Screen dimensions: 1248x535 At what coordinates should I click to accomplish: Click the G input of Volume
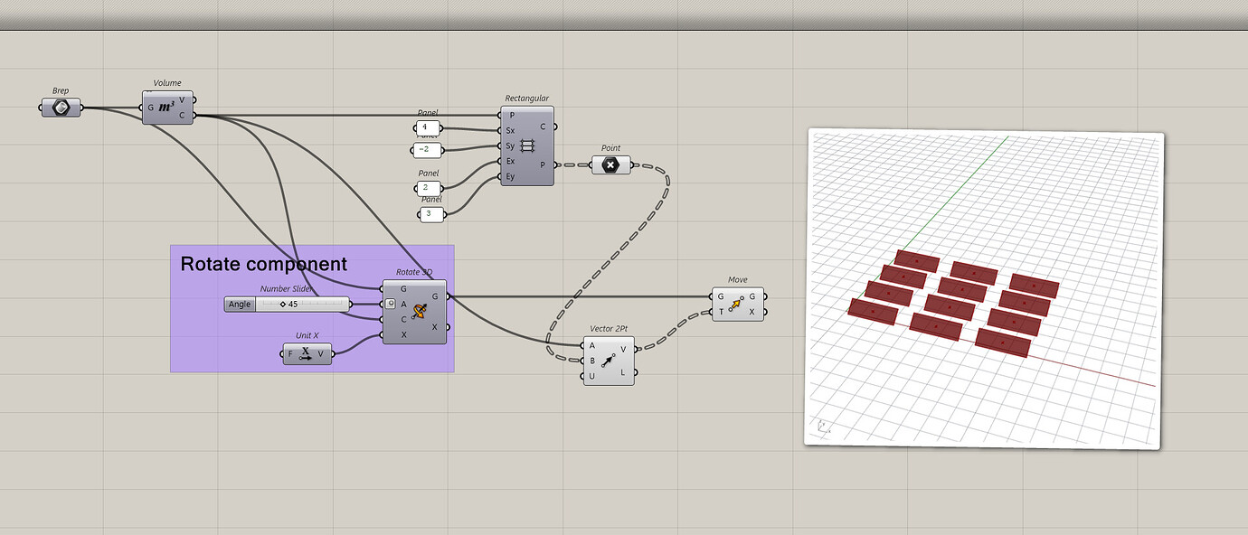150,108
